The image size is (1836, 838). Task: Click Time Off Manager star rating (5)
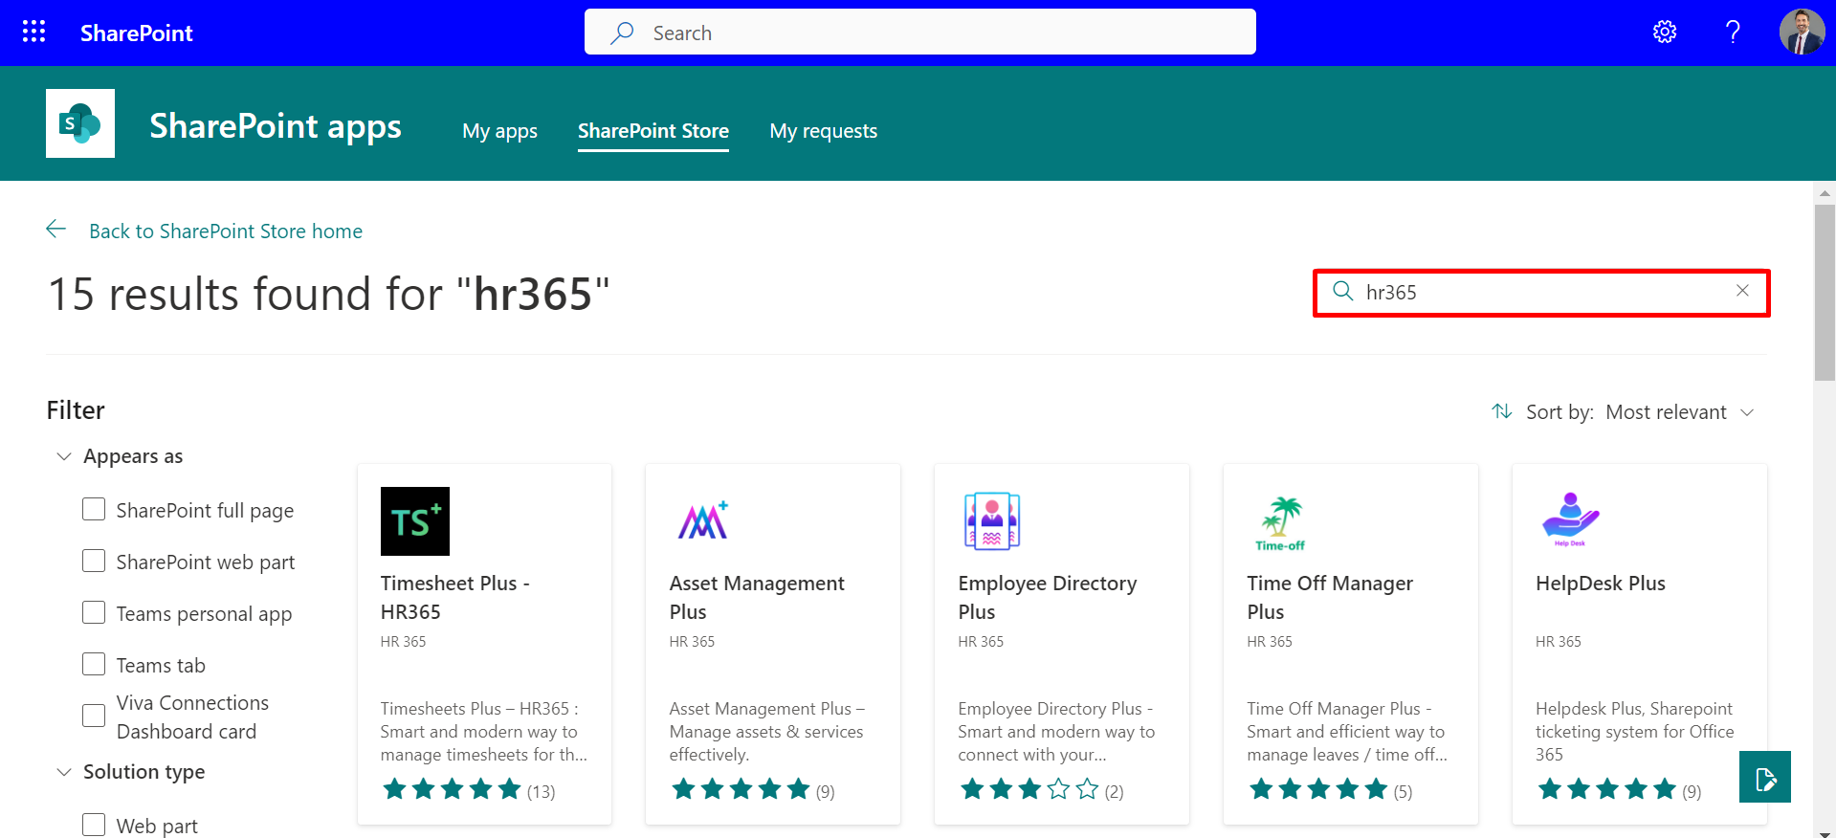click(1330, 790)
